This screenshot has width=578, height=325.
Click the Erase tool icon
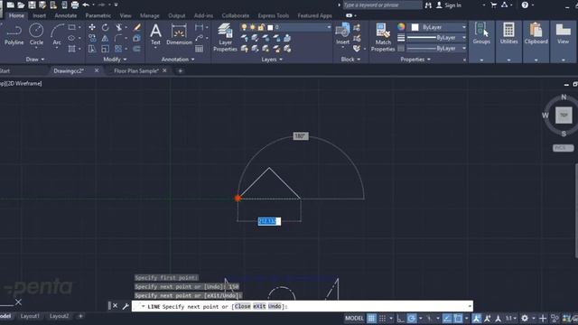click(x=137, y=27)
